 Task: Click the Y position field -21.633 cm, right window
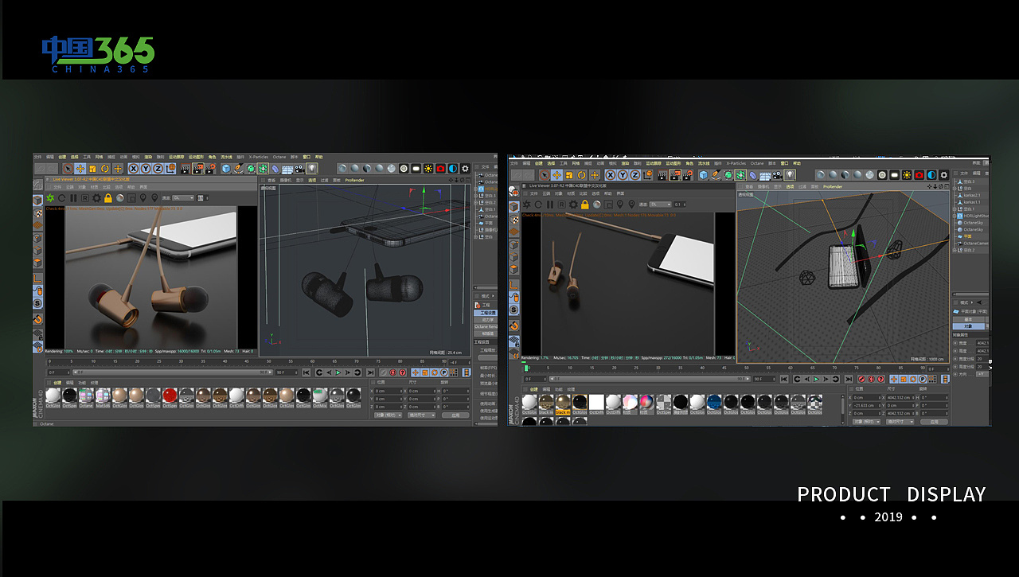point(867,405)
